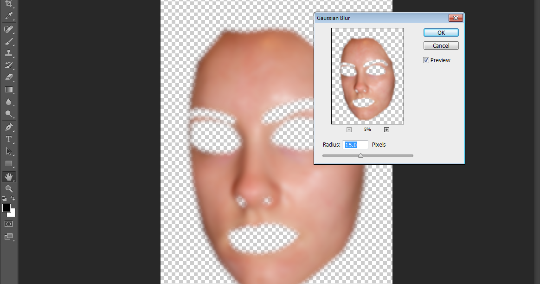Cancel the Gaussian Blur dialog
Image resolution: width=540 pixels, height=284 pixels.
point(440,45)
